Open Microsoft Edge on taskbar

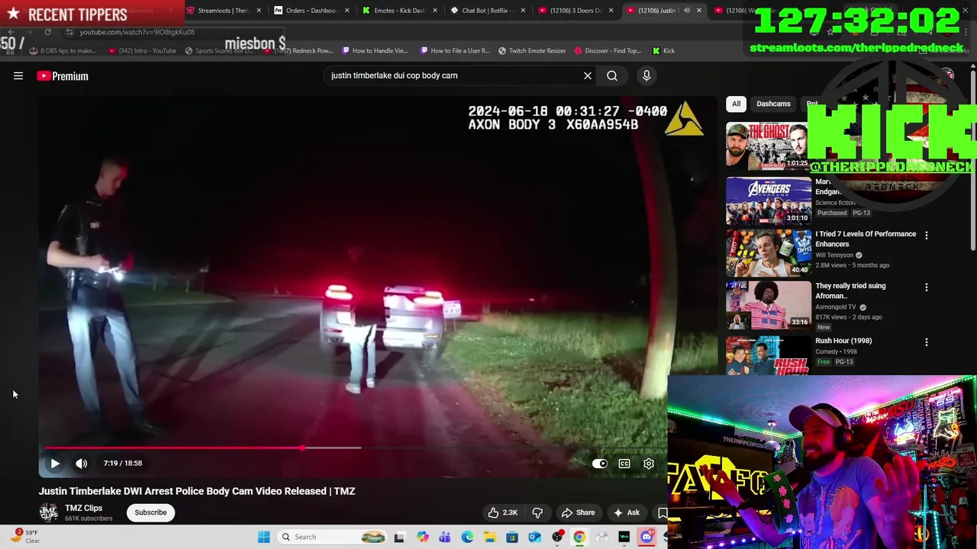coord(467,537)
